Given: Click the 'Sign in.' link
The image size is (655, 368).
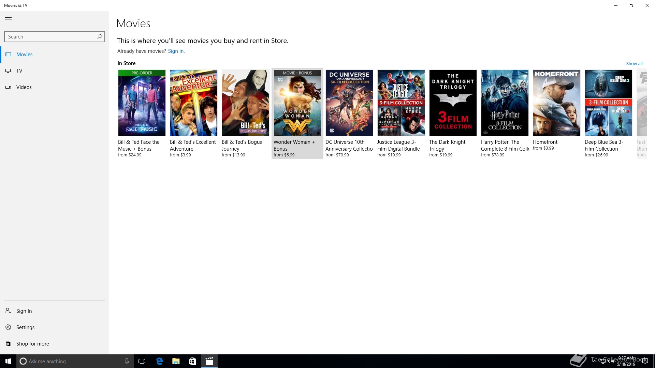Looking at the screenshot, I should point(176,51).
